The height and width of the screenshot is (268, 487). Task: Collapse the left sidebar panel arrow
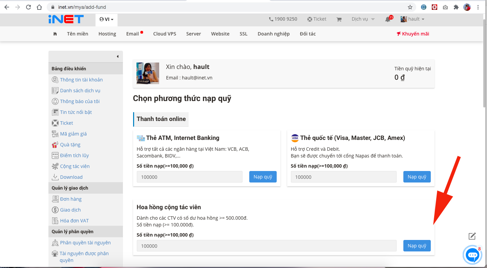tap(118, 56)
